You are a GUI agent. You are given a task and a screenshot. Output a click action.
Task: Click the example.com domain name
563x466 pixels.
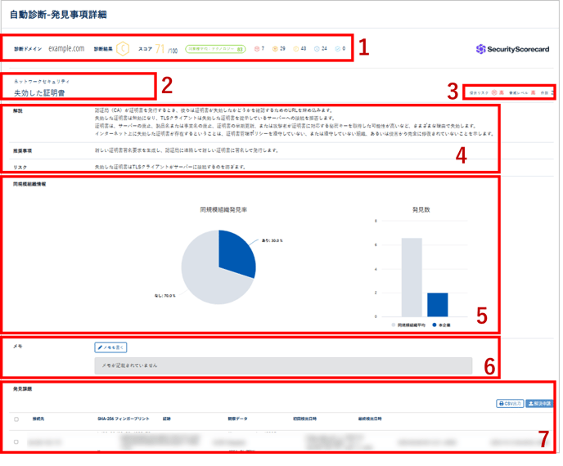(66, 49)
